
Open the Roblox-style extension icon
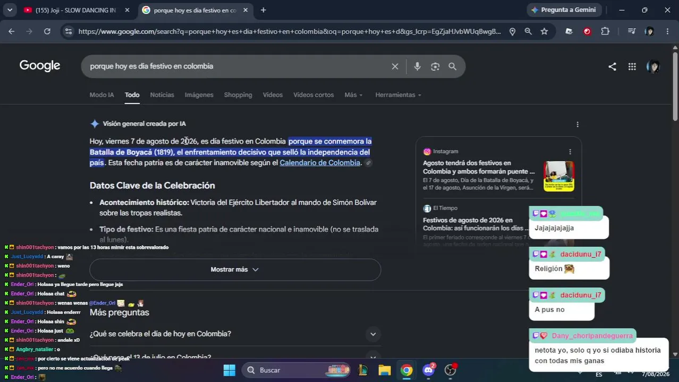(569, 31)
